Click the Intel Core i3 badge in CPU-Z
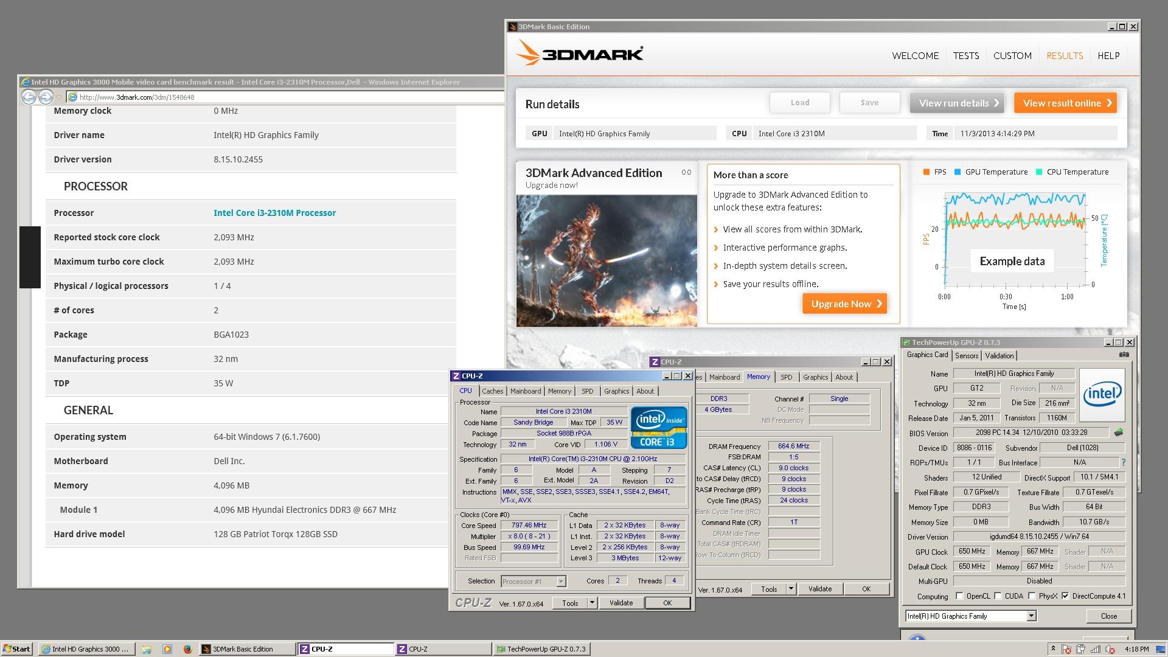This screenshot has height=657, width=1168. [659, 427]
